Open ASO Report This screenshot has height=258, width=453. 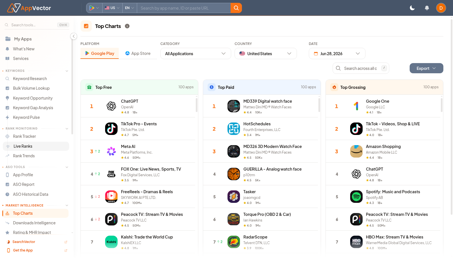point(24,184)
